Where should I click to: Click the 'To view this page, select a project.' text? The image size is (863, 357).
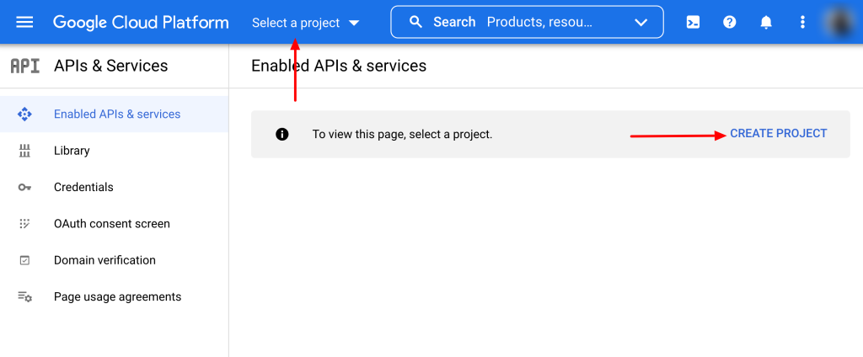click(x=402, y=134)
